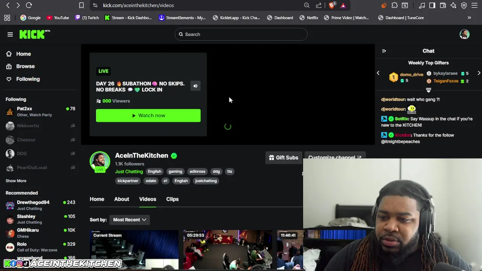482x271 pixels.
Task: Open Rolo Call of Duty channel
Action: pos(40,247)
